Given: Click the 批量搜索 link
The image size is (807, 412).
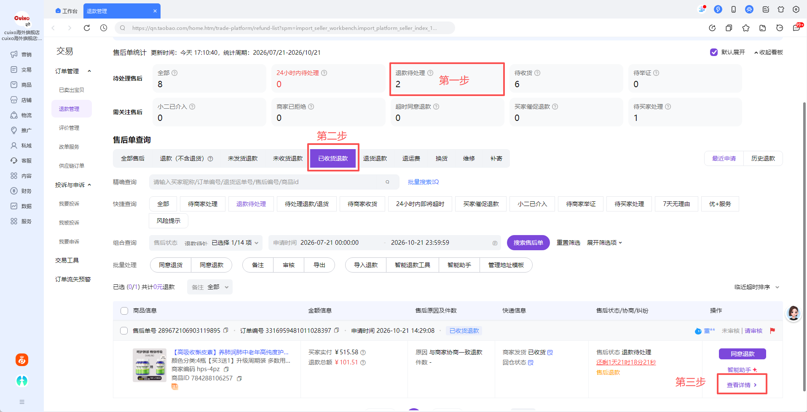Looking at the screenshot, I should point(423,182).
